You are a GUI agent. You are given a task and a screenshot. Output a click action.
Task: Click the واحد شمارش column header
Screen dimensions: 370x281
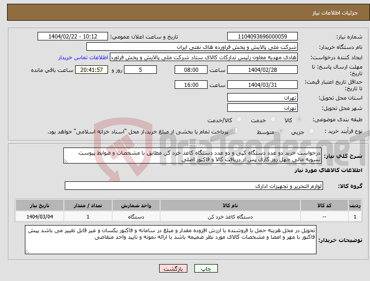click(x=136, y=205)
